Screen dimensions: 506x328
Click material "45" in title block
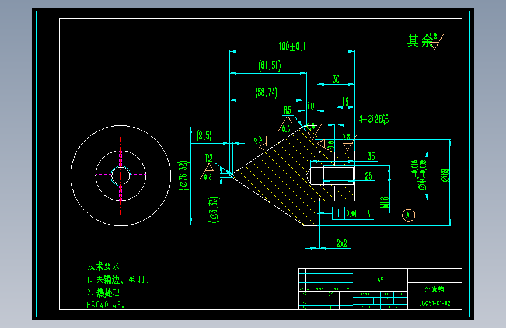[x=381, y=280]
